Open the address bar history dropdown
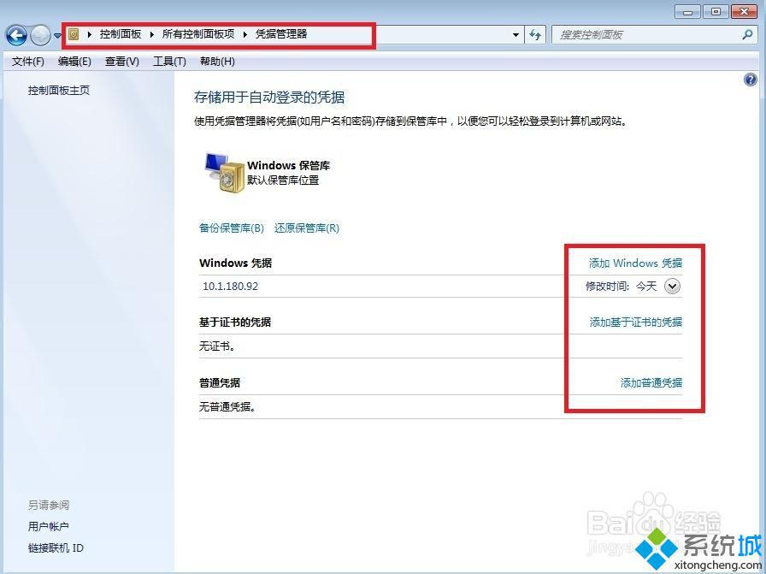The width and height of the screenshot is (766, 574). (516, 35)
